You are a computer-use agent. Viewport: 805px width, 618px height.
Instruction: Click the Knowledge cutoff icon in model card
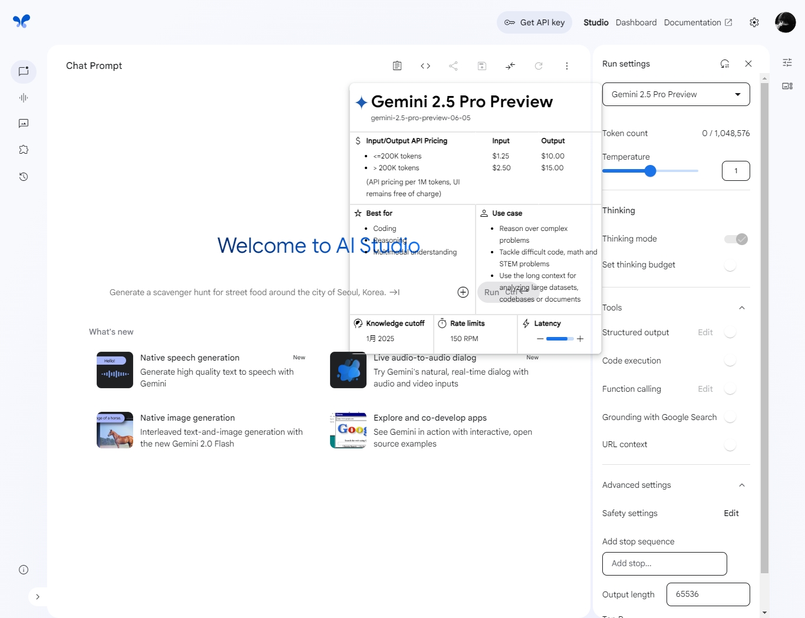358,323
